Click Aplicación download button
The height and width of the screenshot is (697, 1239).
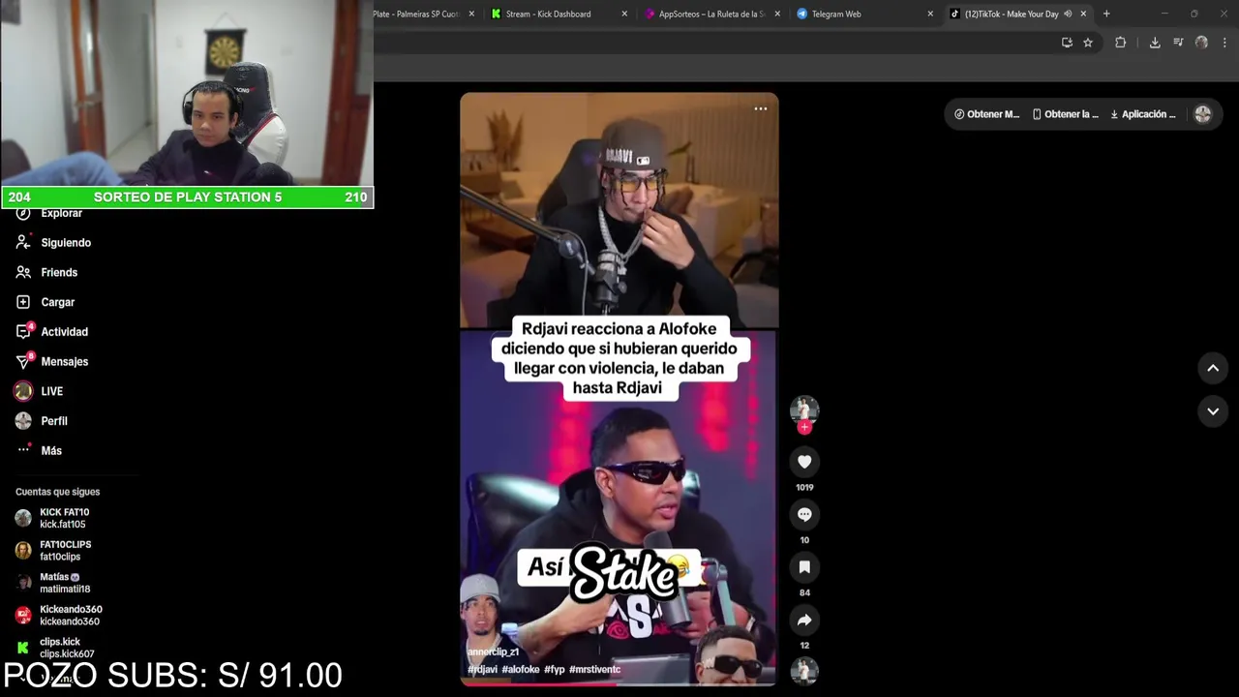pyautogui.click(x=1143, y=114)
